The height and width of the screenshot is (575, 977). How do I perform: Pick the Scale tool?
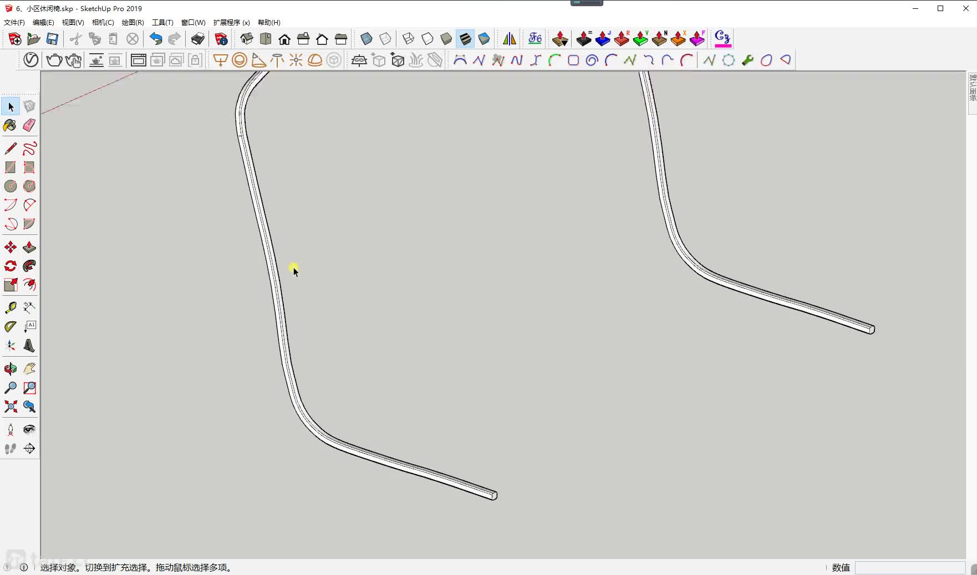click(x=11, y=285)
